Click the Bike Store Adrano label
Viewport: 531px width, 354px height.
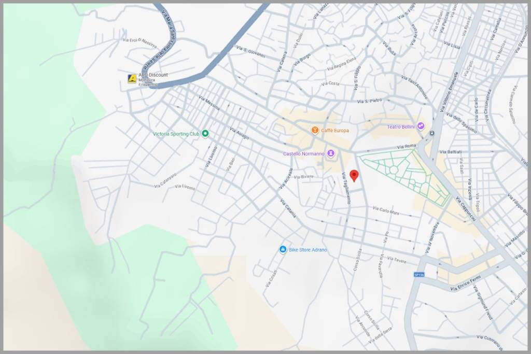pyautogui.click(x=308, y=250)
